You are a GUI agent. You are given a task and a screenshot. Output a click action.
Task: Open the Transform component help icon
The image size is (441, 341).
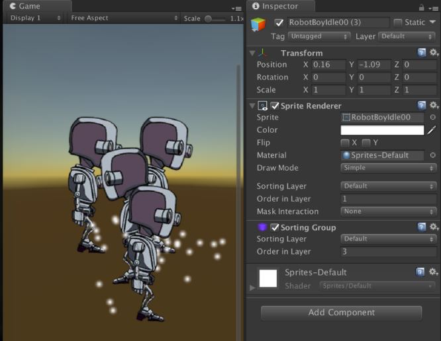421,53
